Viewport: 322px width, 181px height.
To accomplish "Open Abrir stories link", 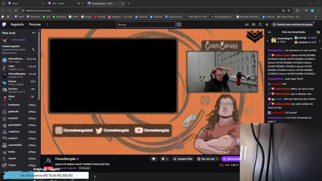I will [x=19, y=40].
